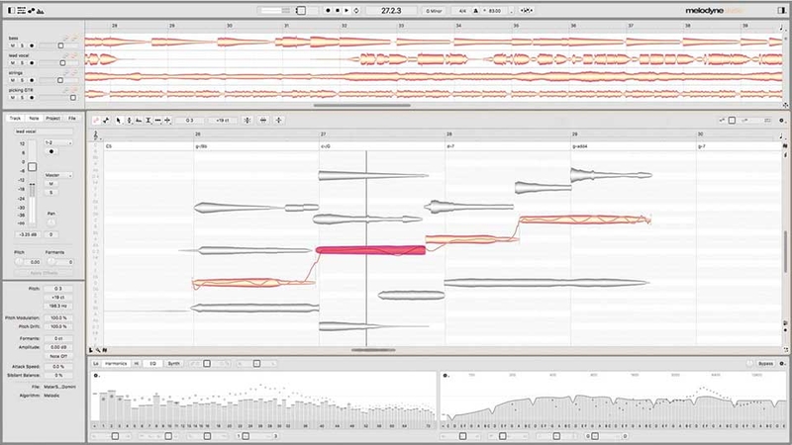This screenshot has width=792, height=445.
Task: Click the Correct Pitch macro icon
Action: (247, 120)
